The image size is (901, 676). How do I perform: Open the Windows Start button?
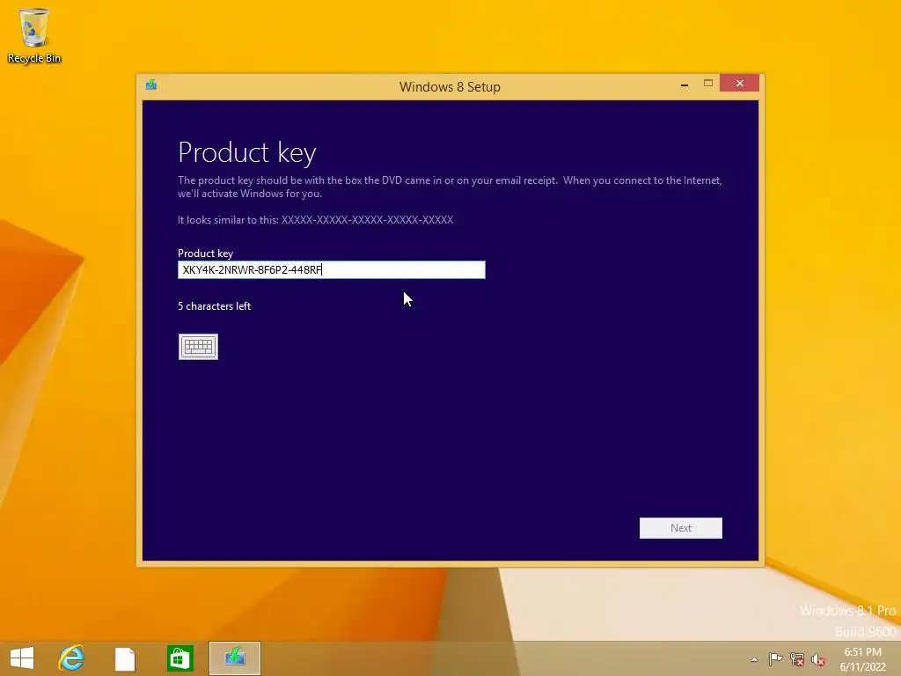(22, 658)
